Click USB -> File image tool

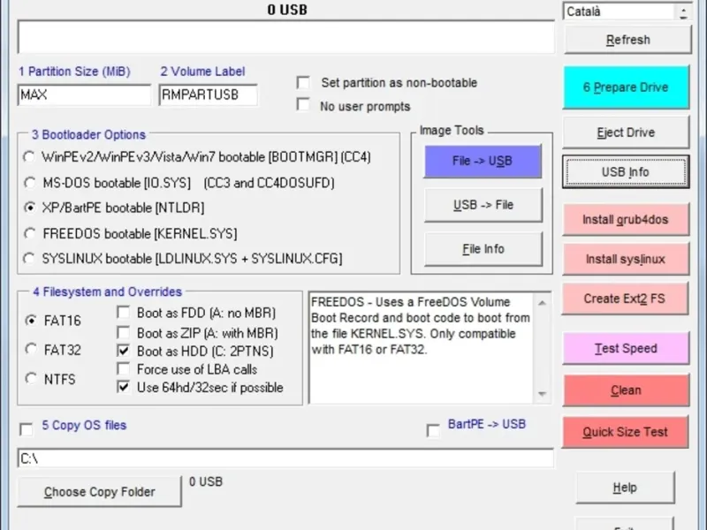click(x=483, y=205)
